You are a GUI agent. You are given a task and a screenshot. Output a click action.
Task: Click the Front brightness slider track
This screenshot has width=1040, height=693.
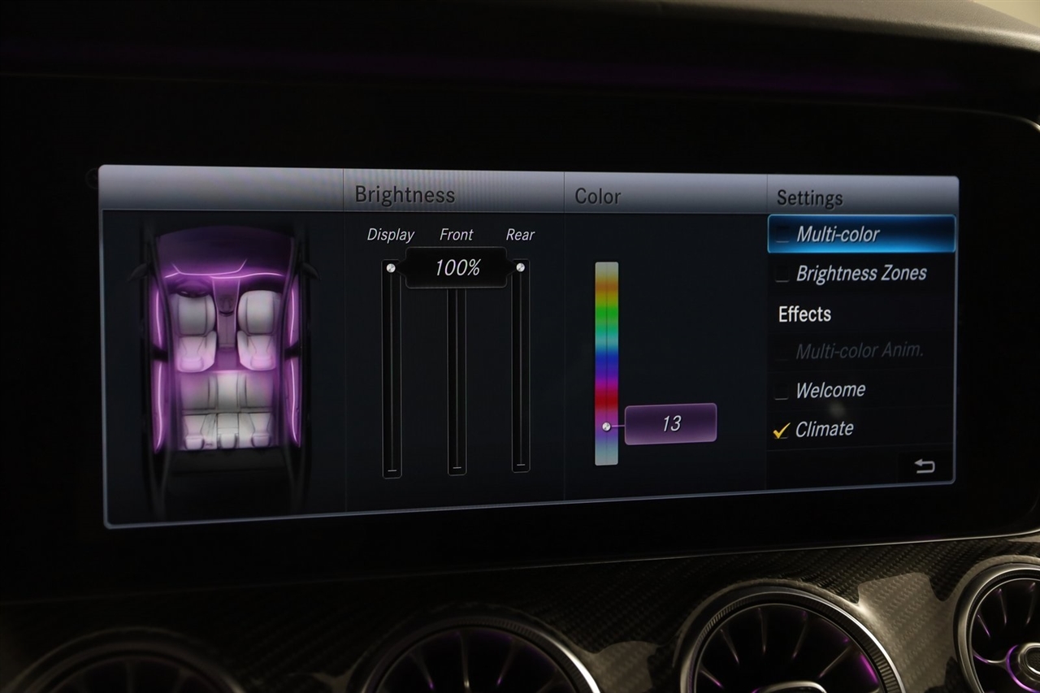pos(457,374)
